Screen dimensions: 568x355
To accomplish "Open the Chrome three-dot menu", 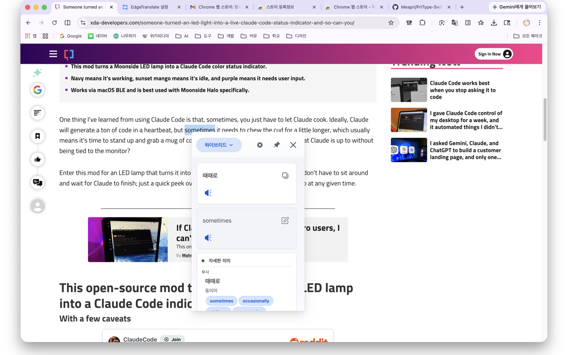I will 540,23.
